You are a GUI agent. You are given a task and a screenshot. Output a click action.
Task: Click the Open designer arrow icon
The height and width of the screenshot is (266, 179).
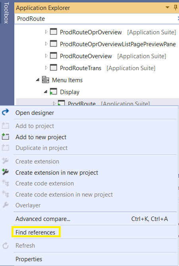5,112
